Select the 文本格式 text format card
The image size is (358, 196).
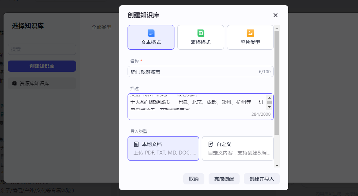151,37
